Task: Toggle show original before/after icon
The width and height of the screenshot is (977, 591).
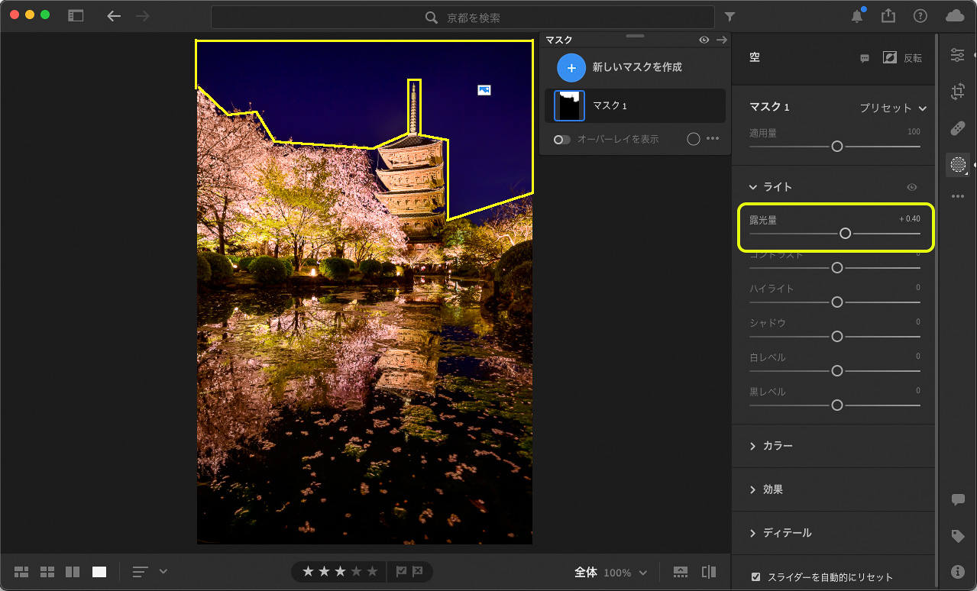Action: (709, 572)
